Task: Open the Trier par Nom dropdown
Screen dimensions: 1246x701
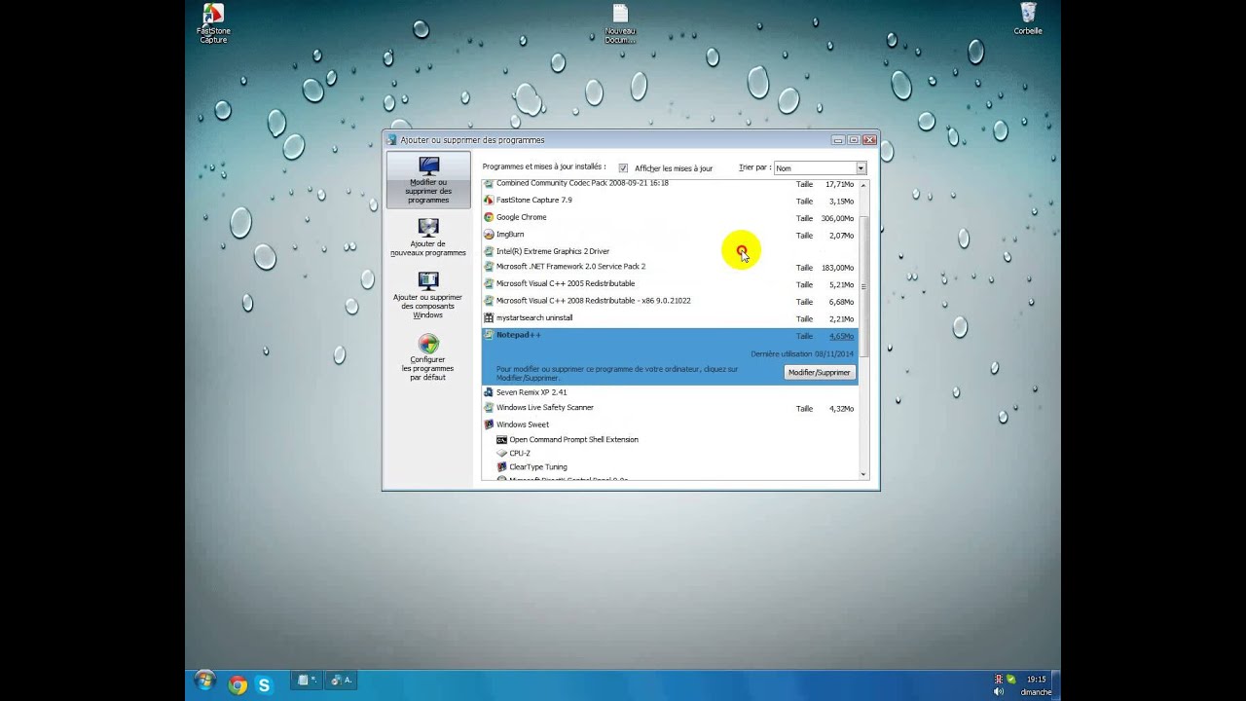Action: (820, 168)
